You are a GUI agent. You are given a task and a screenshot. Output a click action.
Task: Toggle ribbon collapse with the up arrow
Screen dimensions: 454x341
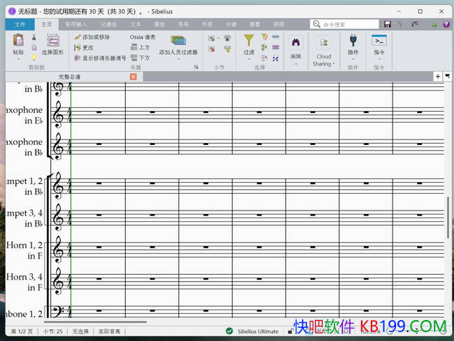pyautogui.click(x=434, y=24)
